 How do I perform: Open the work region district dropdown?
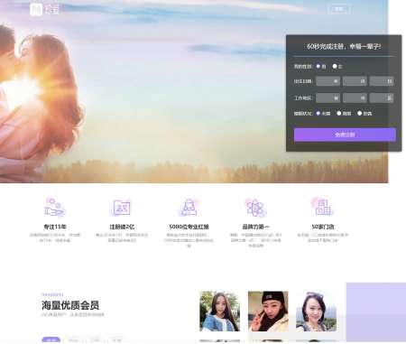[382, 98]
